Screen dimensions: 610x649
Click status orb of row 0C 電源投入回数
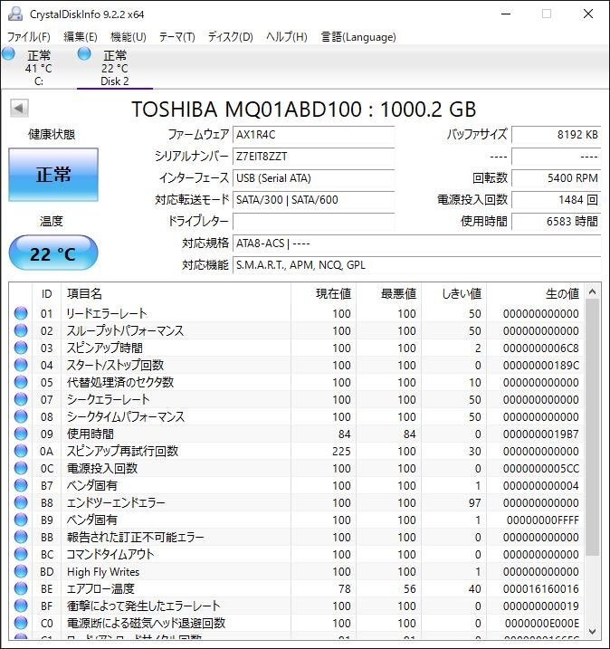pos(21,468)
